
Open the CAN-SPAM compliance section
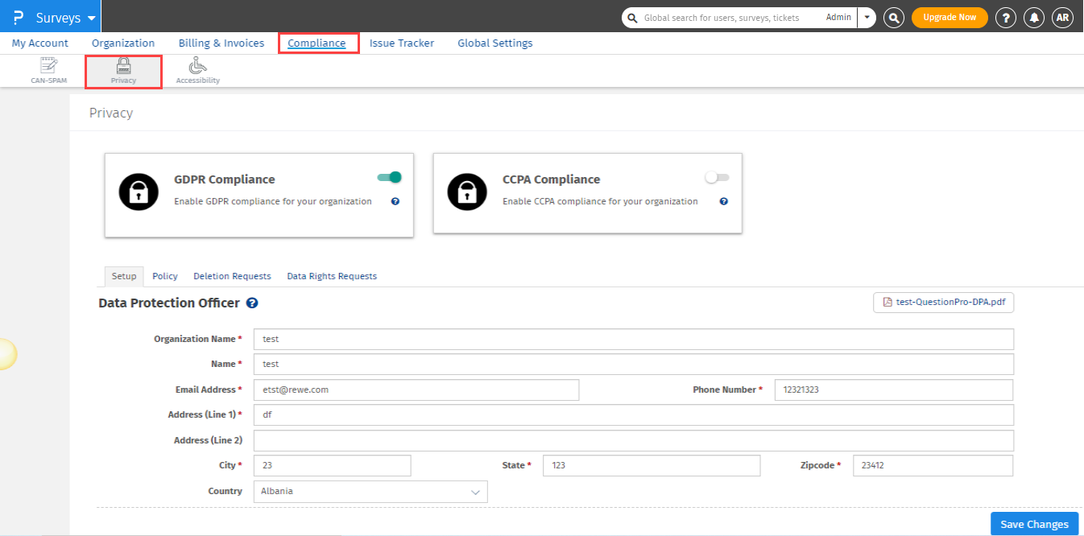coord(49,70)
